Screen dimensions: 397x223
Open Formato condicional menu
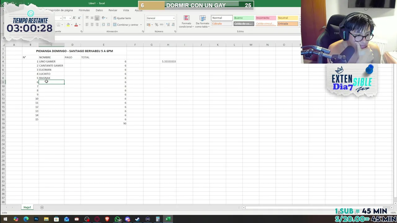point(186,22)
